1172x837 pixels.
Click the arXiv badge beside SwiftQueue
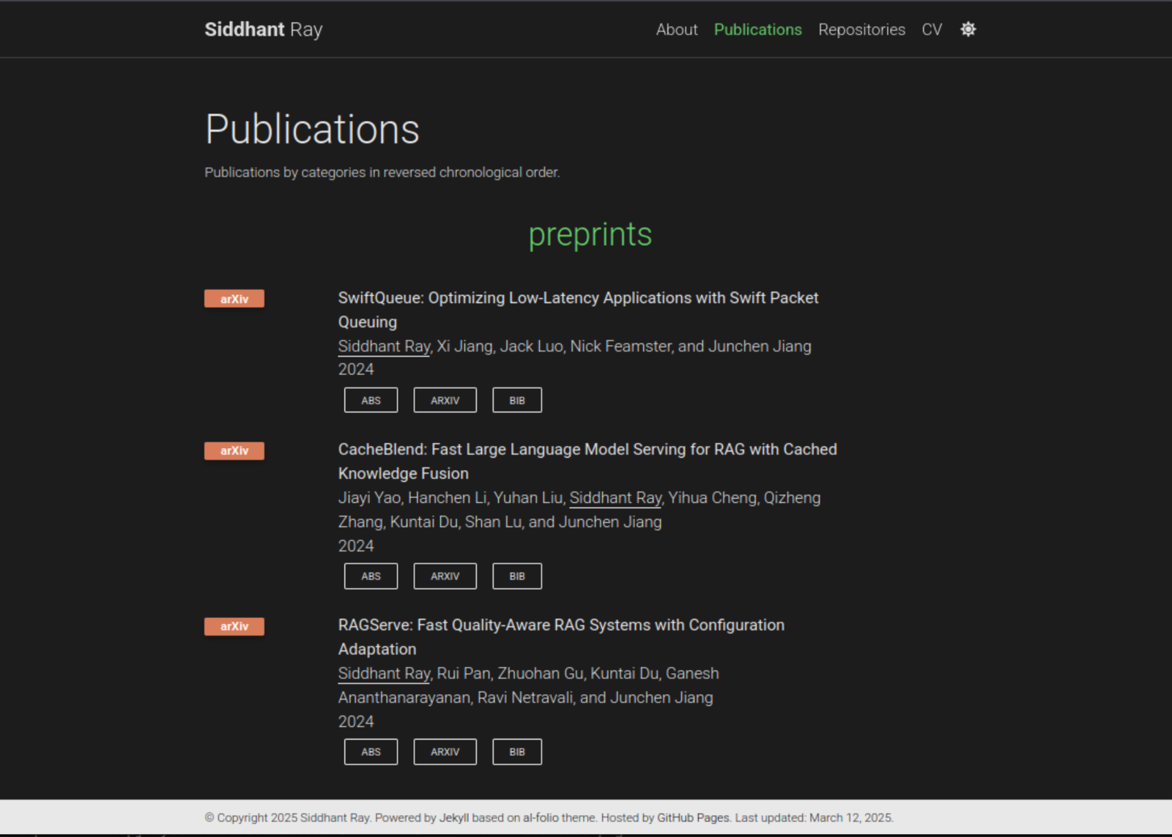pyautogui.click(x=234, y=299)
